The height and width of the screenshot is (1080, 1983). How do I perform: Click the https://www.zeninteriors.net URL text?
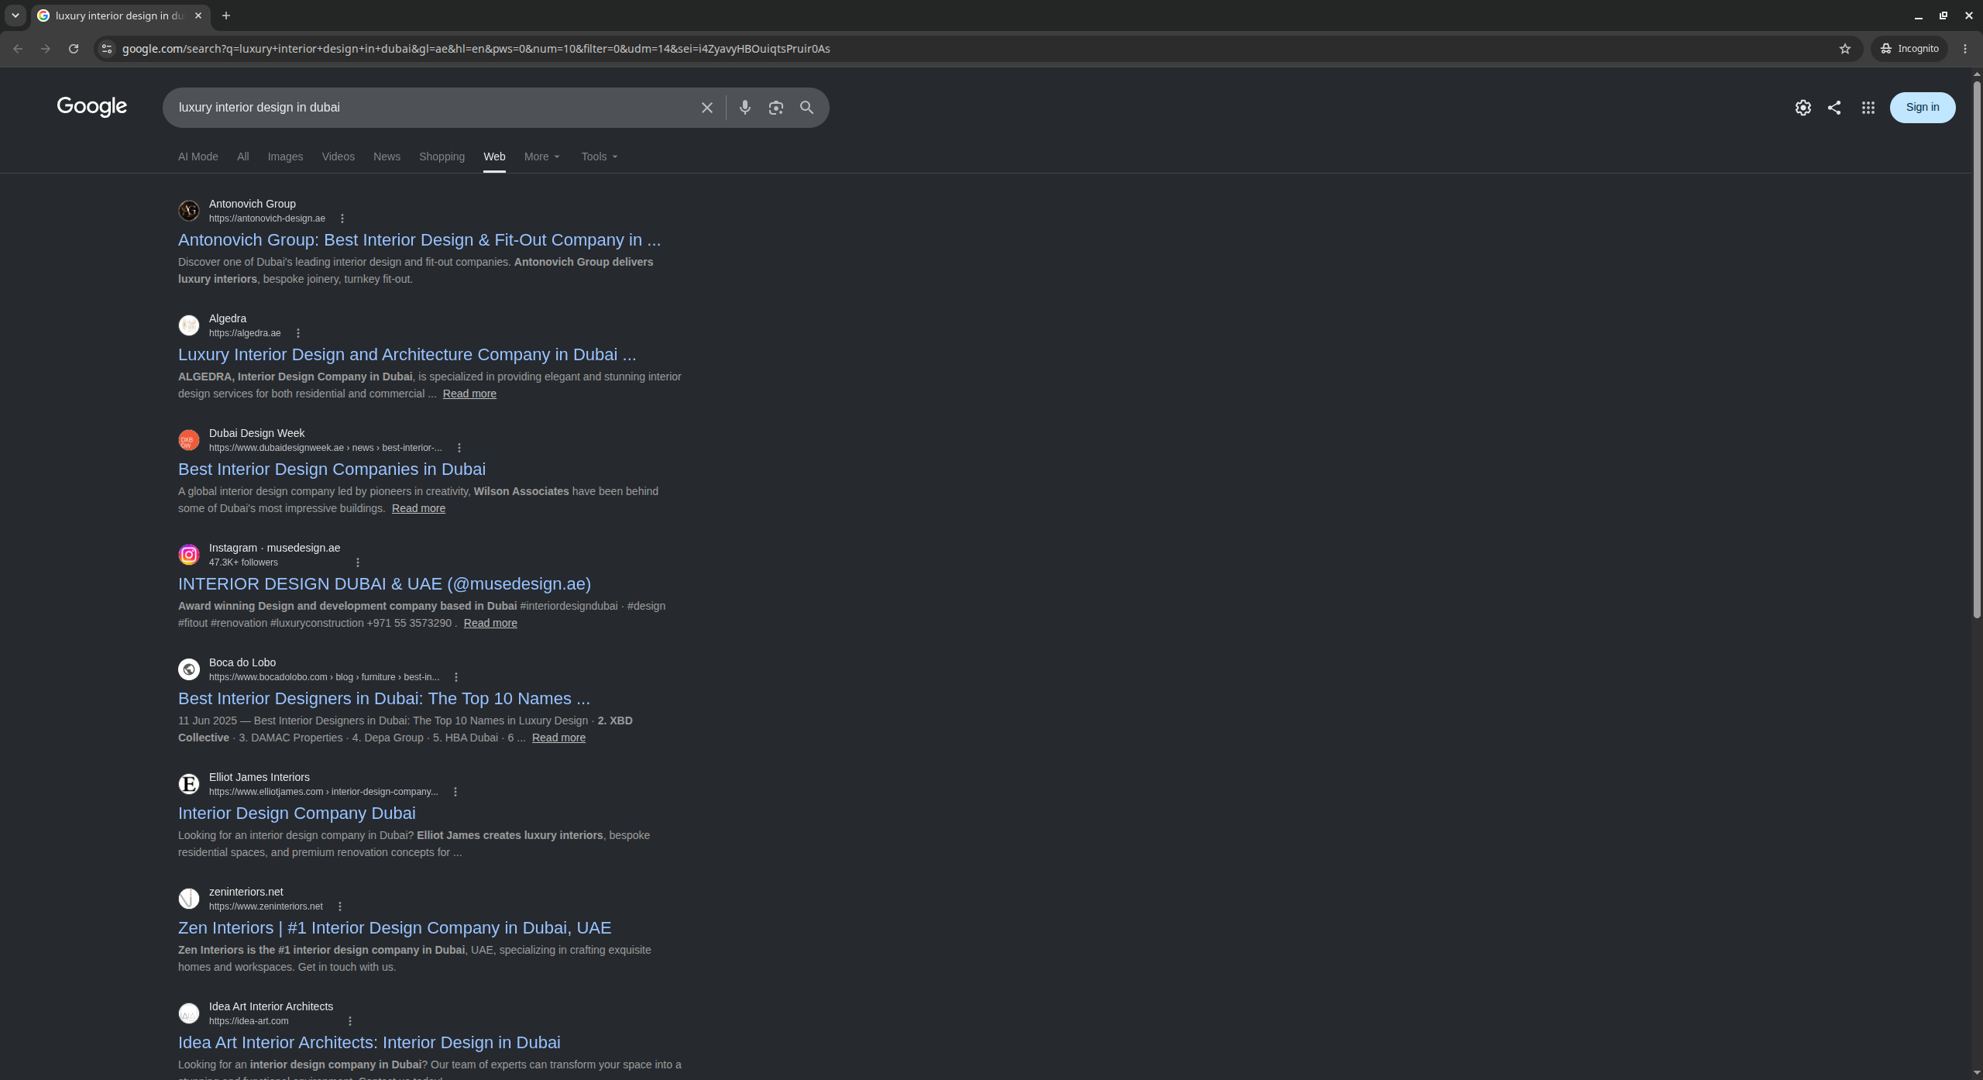(x=266, y=906)
